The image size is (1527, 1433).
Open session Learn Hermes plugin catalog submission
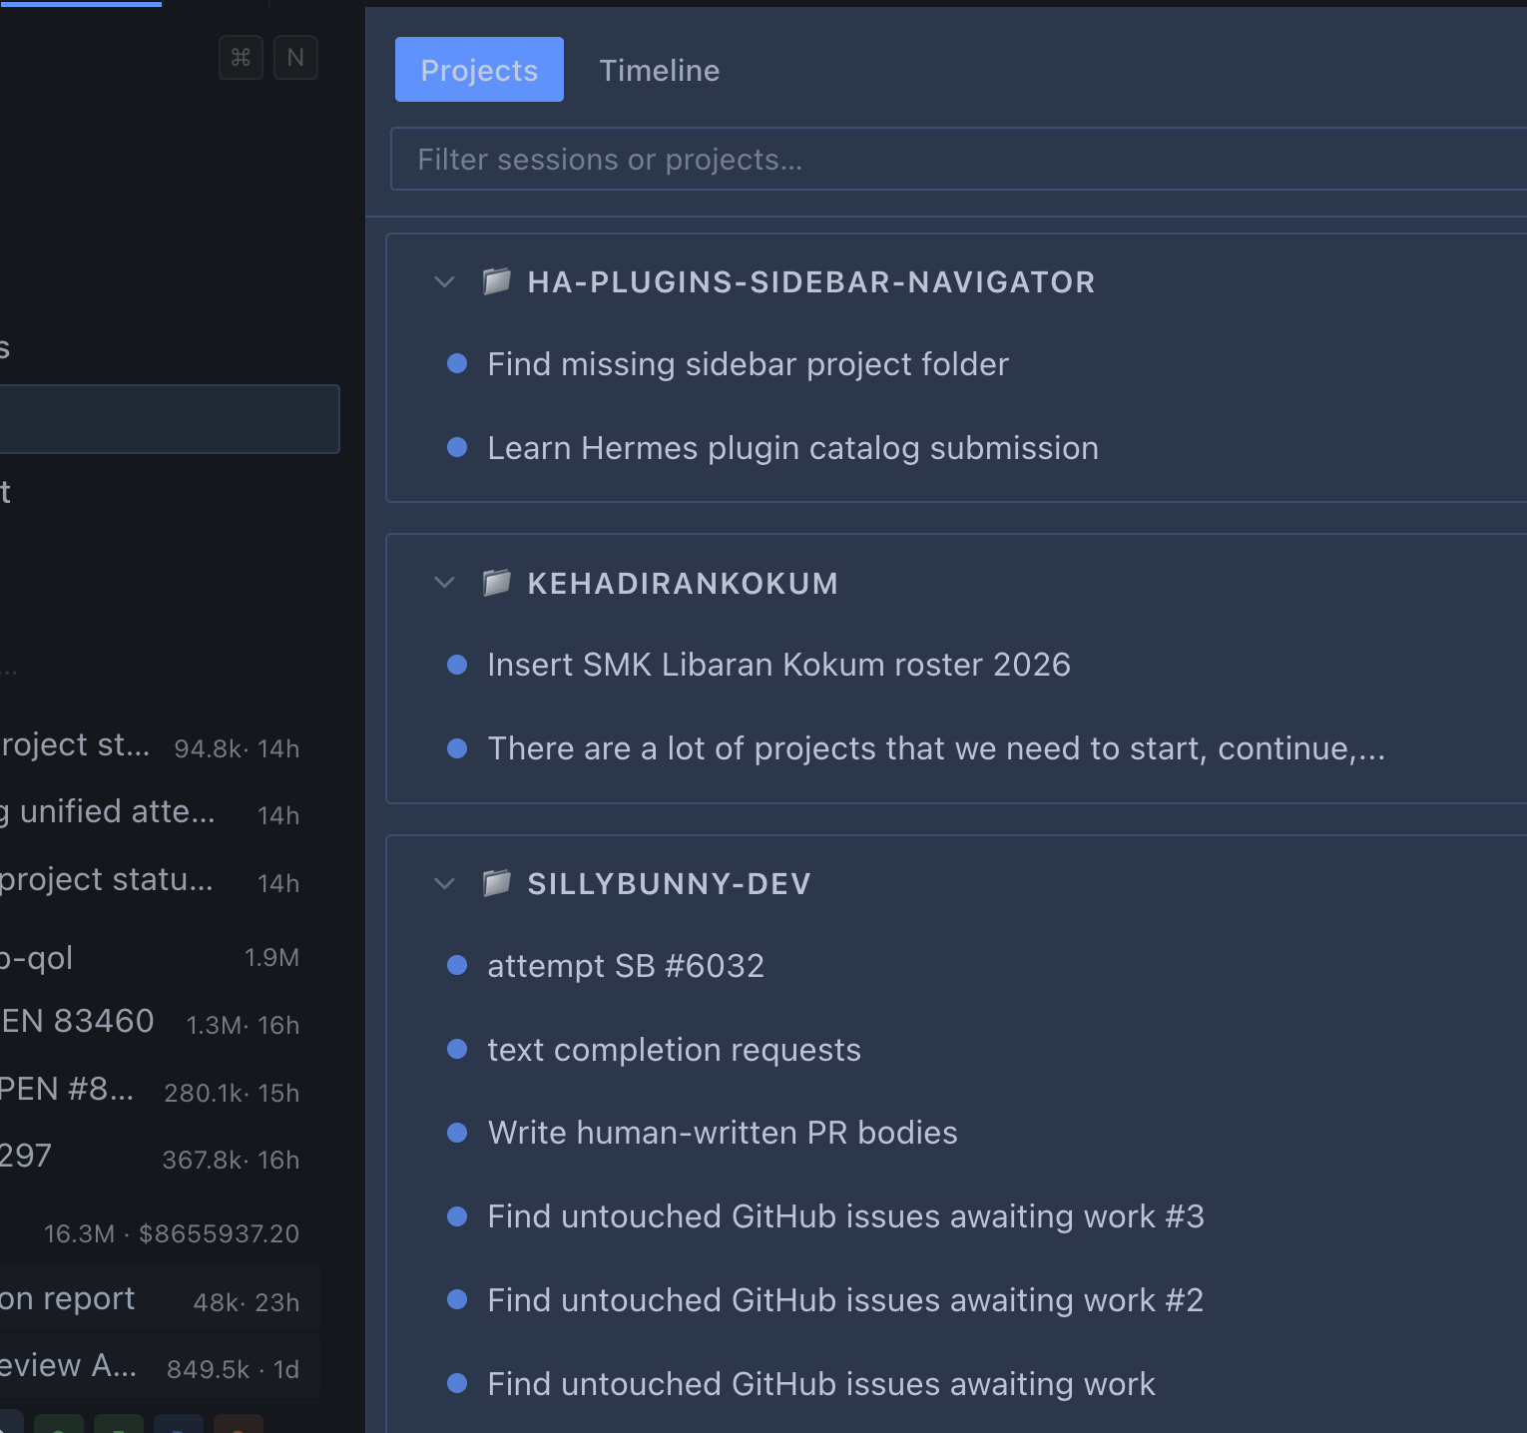(x=792, y=448)
